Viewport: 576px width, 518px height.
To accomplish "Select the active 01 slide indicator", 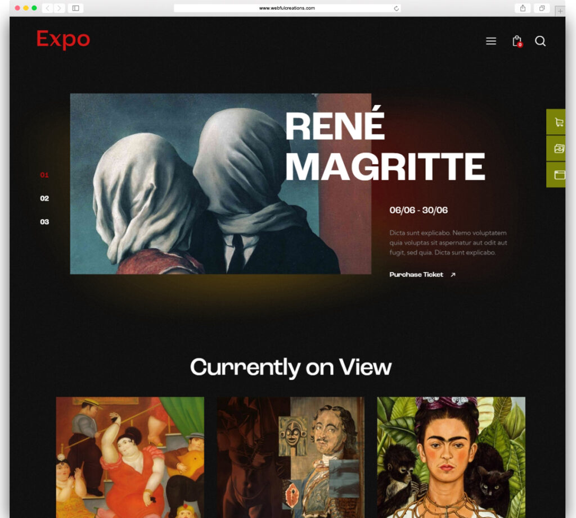I will (x=44, y=175).
